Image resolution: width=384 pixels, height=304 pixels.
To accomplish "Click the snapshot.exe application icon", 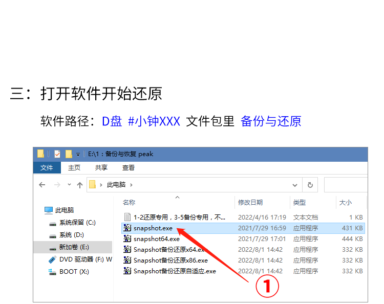I will [x=127, y=228].
